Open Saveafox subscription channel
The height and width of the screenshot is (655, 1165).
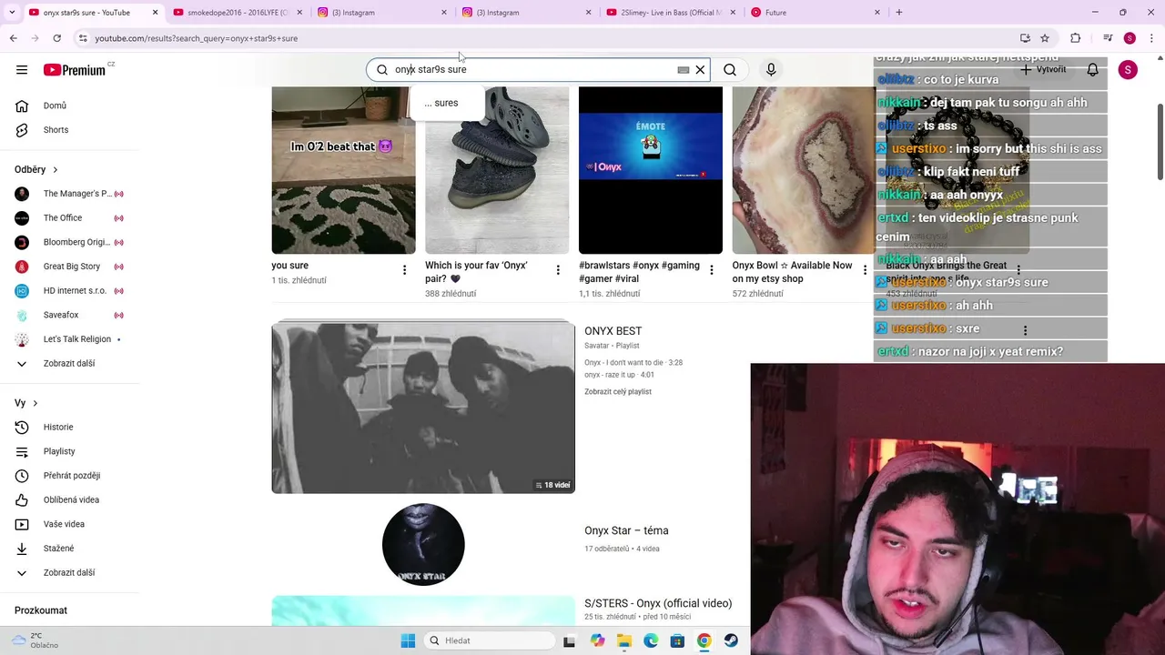click(68, 315)
